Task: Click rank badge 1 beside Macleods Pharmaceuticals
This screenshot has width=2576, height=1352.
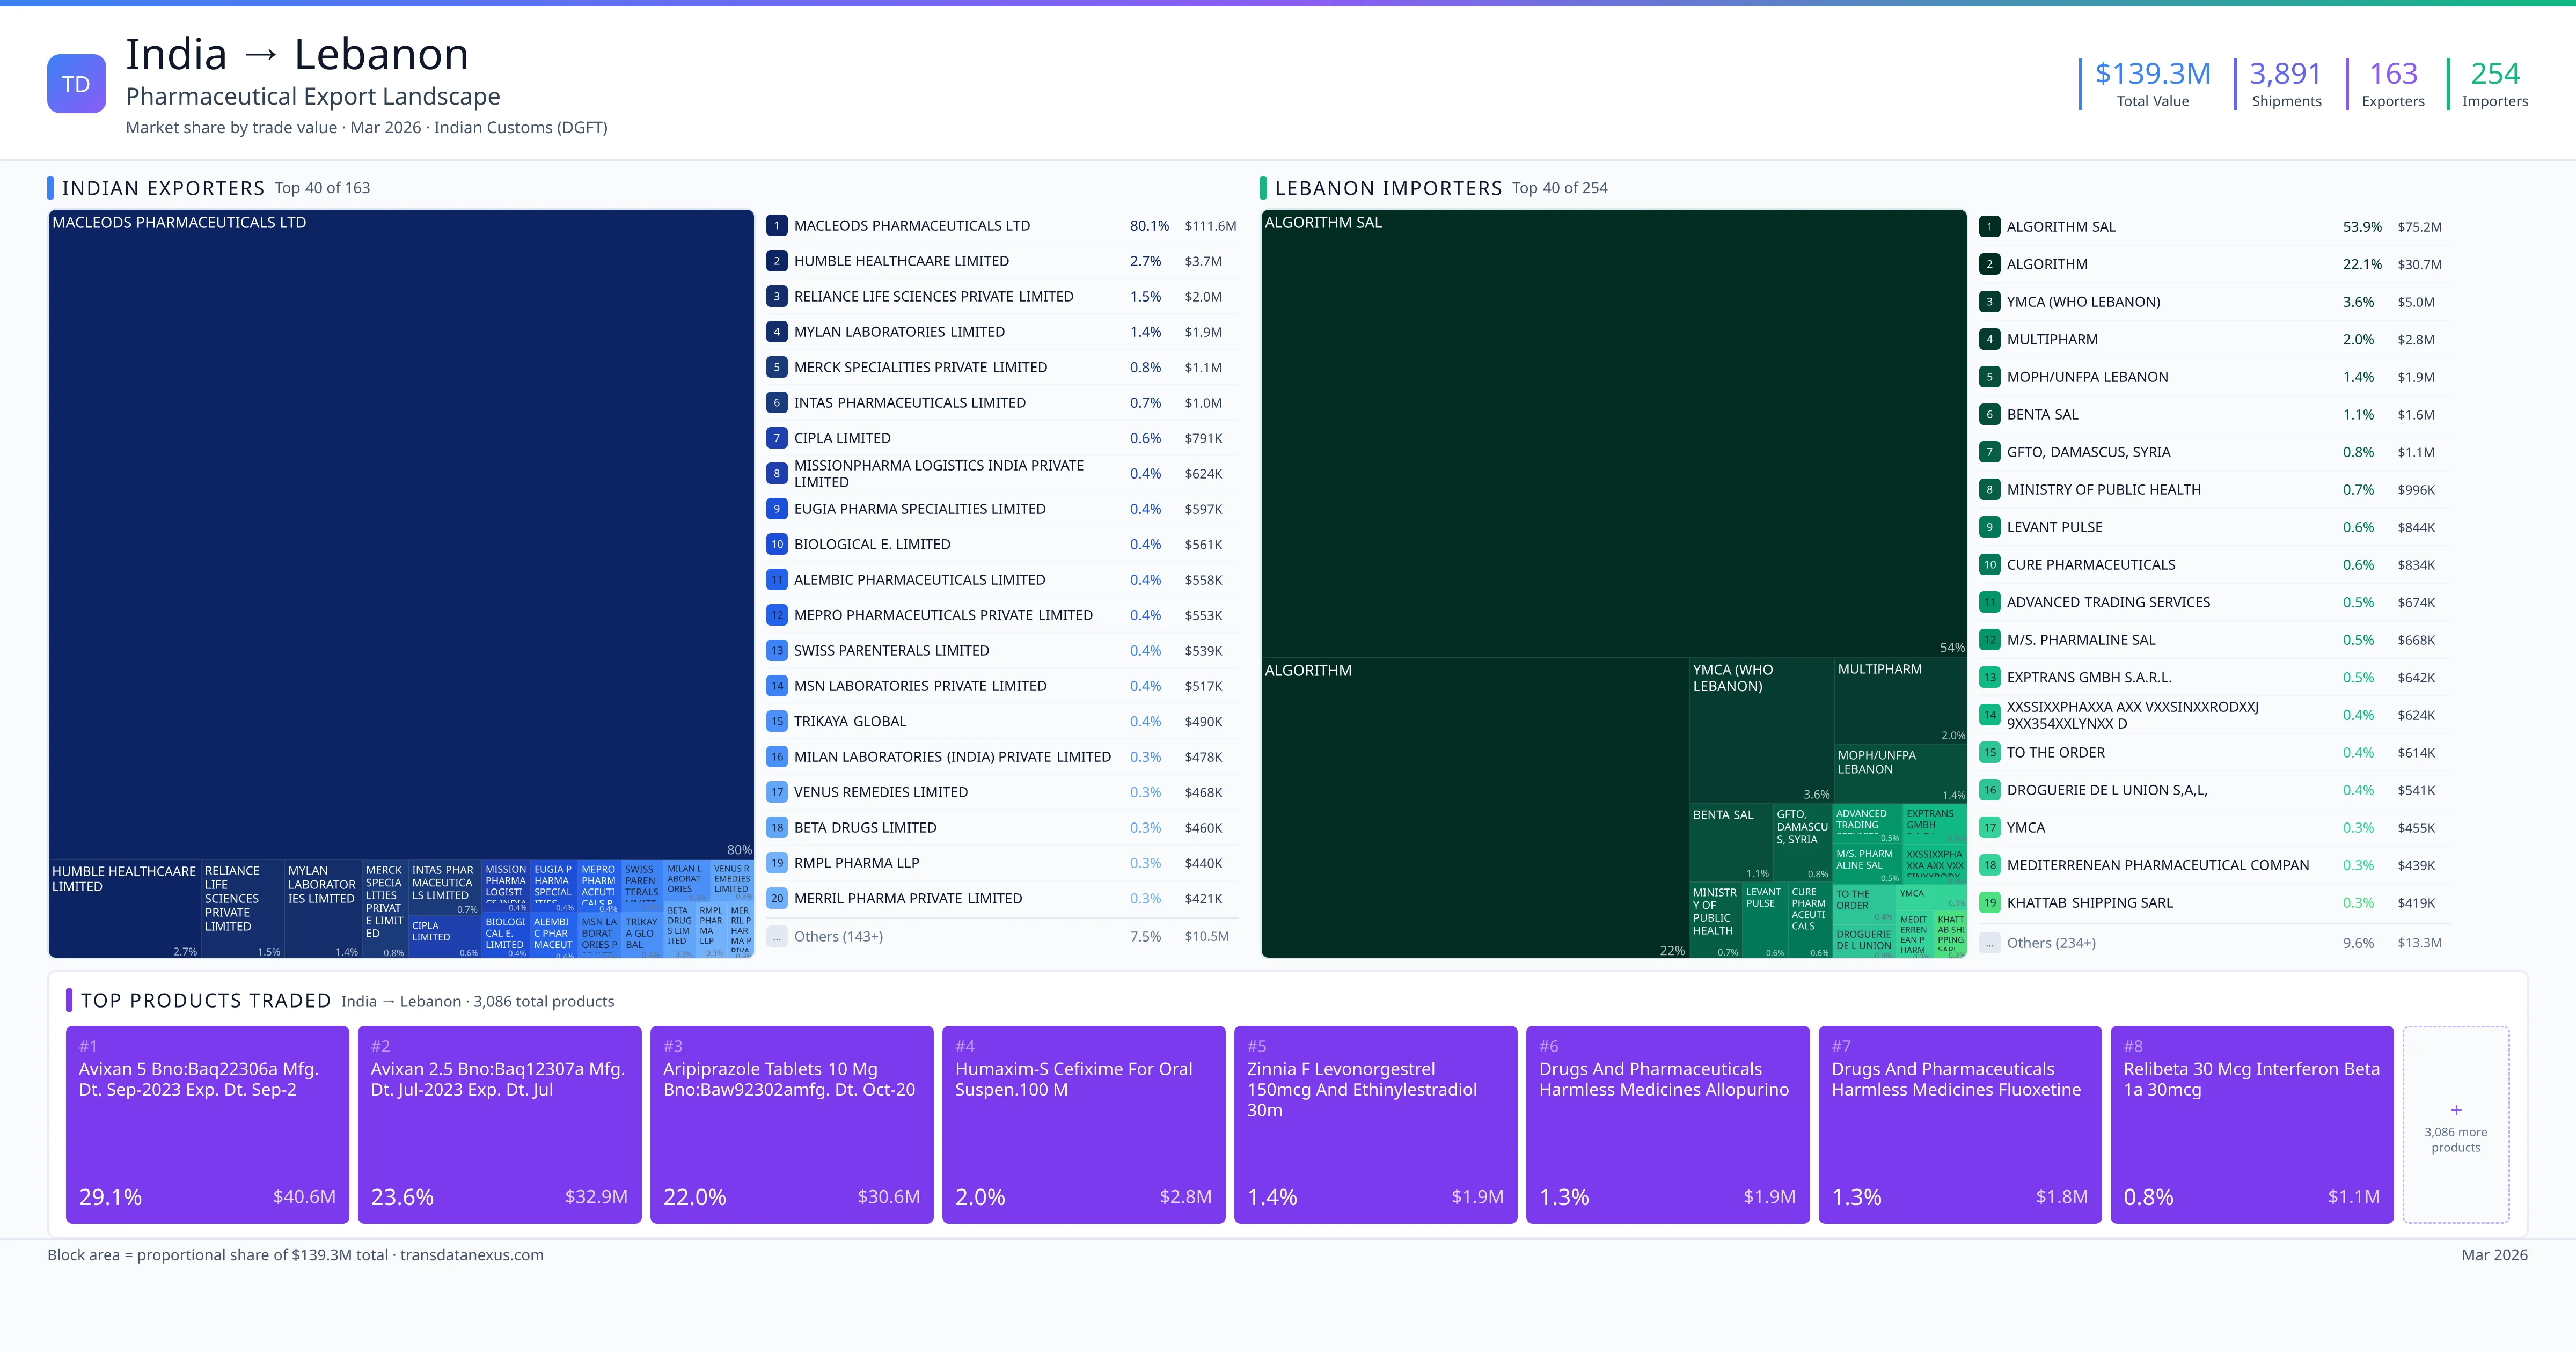Action: point(777,226)
